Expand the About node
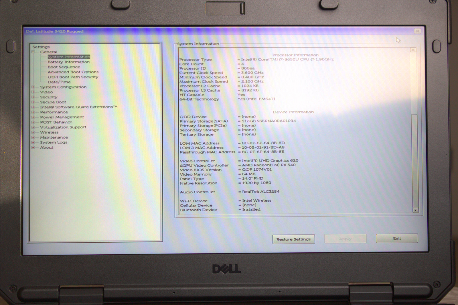 pyautogui.click(x=33, y=147)
